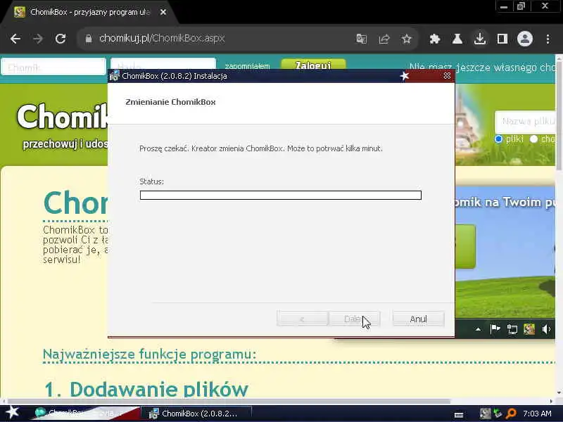The width and height of the screenshot is (563, 422).
Task: Click the installer title bar icon
Action: pyautogui.click(x=115, y=76)
